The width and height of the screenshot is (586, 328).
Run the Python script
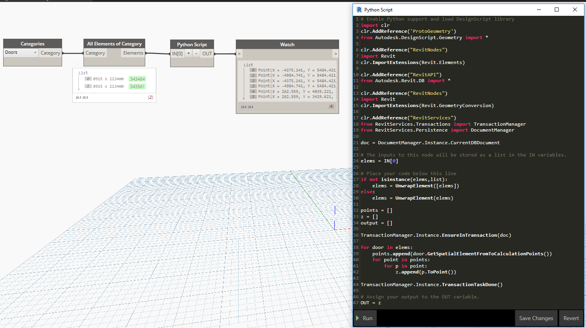(364, 318)
